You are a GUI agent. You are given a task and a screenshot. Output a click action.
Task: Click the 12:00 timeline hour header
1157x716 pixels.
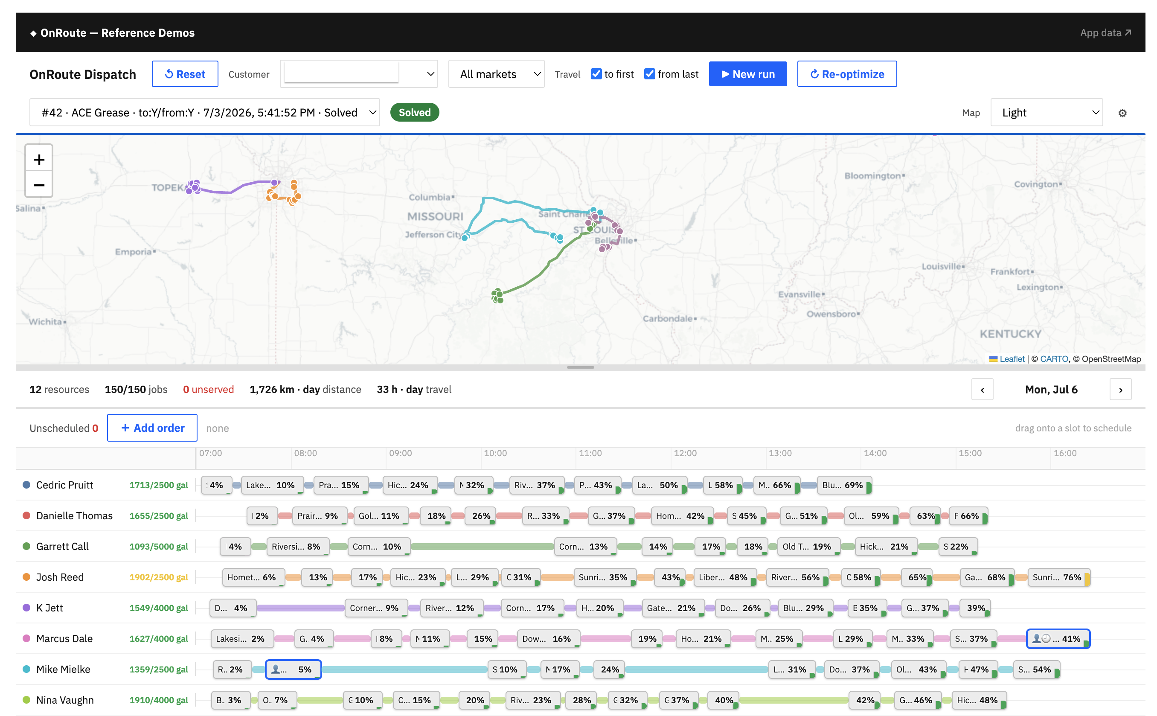click(685, 453)
